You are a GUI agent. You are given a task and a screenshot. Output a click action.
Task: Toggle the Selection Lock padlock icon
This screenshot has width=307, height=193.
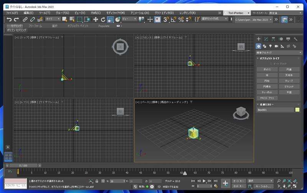tap(97, 181)
